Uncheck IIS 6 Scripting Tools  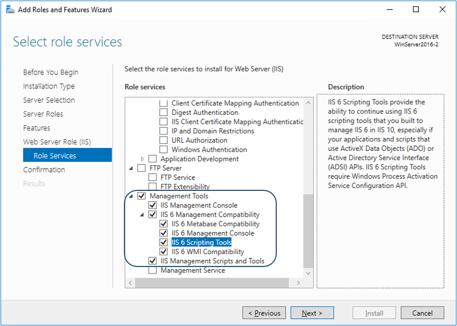tap(164, 242)
